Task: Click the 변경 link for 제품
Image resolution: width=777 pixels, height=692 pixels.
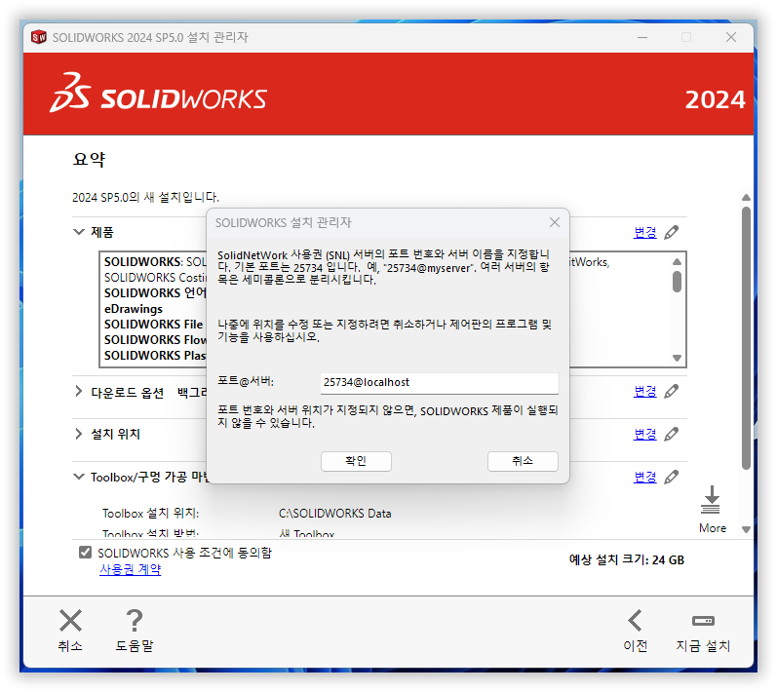Action: point(644,232)
